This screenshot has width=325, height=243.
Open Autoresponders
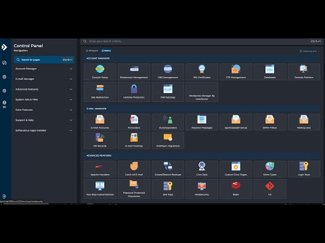point(168,122)
